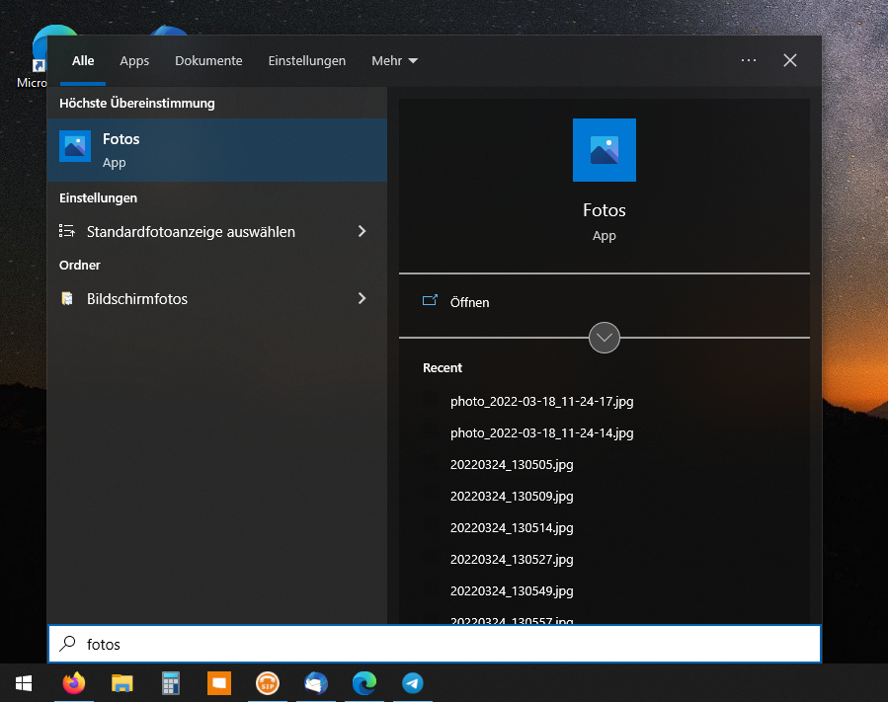Viewport: 888px width, 702px height.
Task: Click Öffnen to open Fotos
Action: 469,302
